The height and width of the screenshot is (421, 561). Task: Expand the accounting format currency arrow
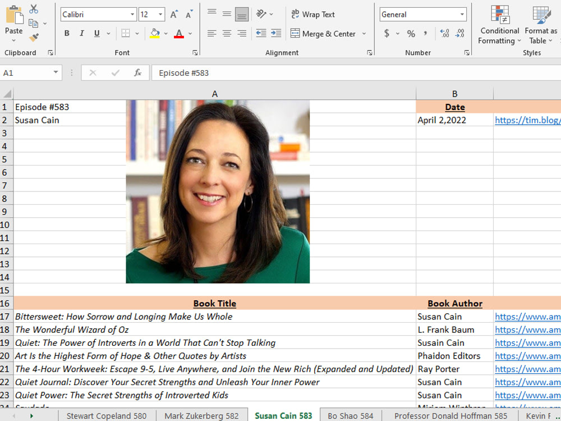[x=398, y=34]
